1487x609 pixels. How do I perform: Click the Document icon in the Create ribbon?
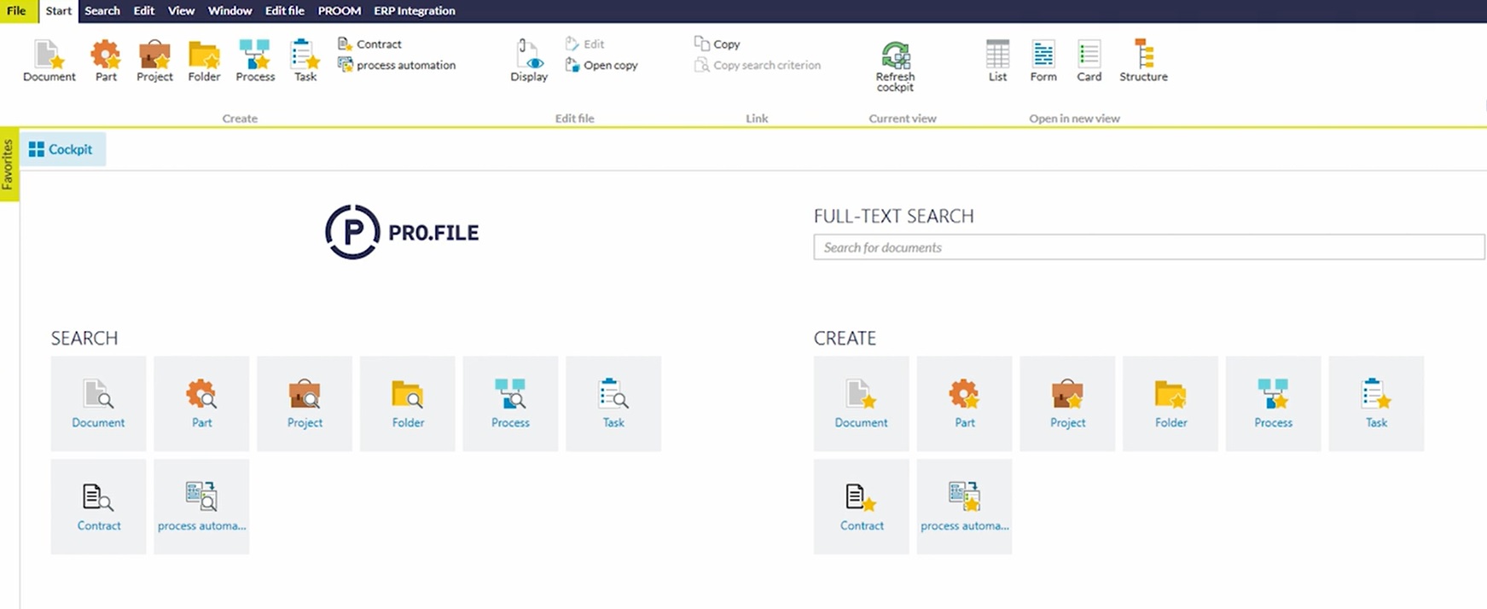49,56
